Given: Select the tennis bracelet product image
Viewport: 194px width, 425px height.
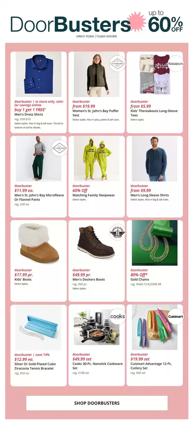Looking at the screenshot, I should (x=39, y=327).
